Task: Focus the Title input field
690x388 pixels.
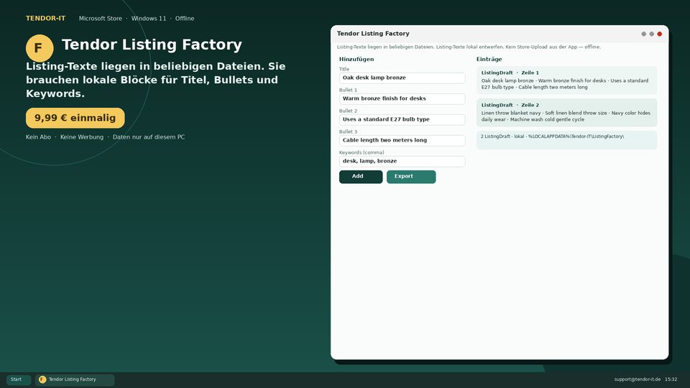Action: coord(402,78)
